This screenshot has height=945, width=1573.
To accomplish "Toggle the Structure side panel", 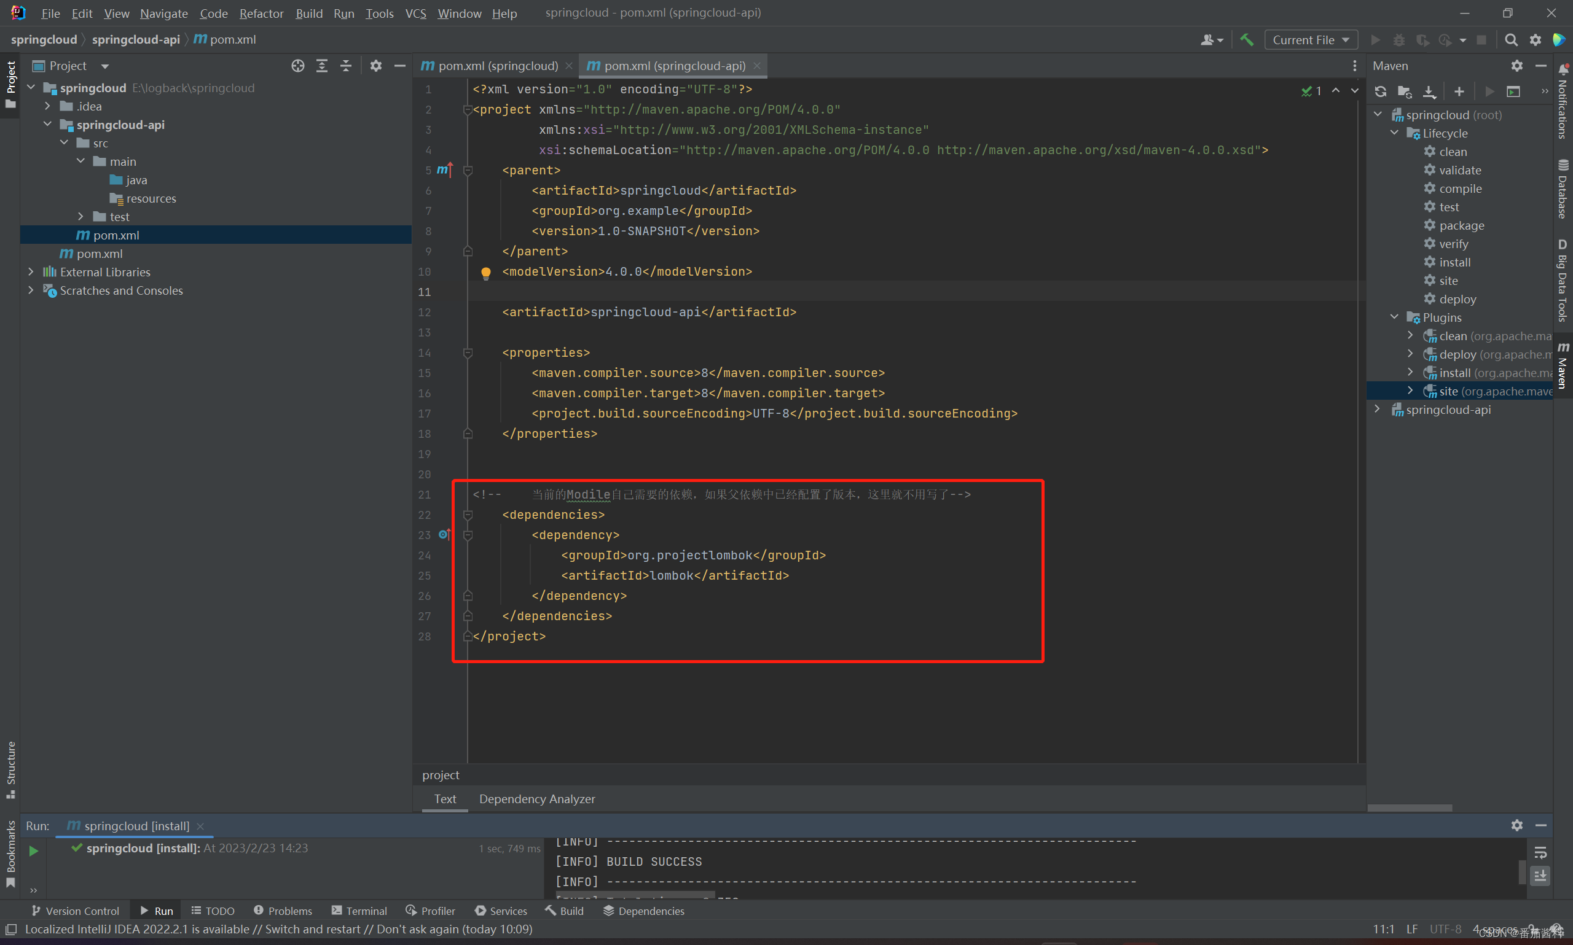I will tap(11, 769).
